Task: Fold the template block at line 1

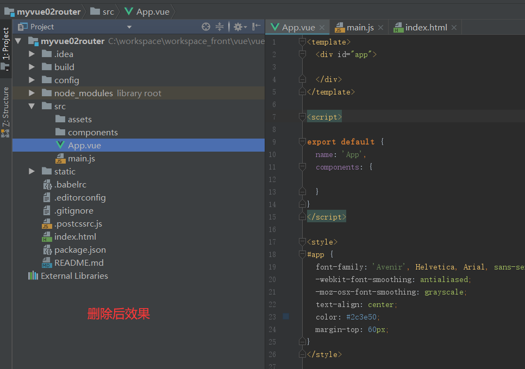Action: (302, 42)
